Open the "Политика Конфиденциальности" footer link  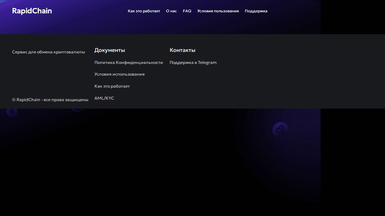click(128, 63)
